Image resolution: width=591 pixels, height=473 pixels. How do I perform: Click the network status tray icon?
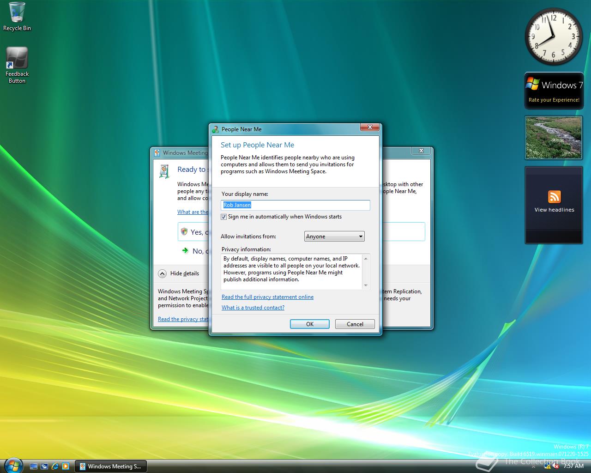tap(548, 467)
